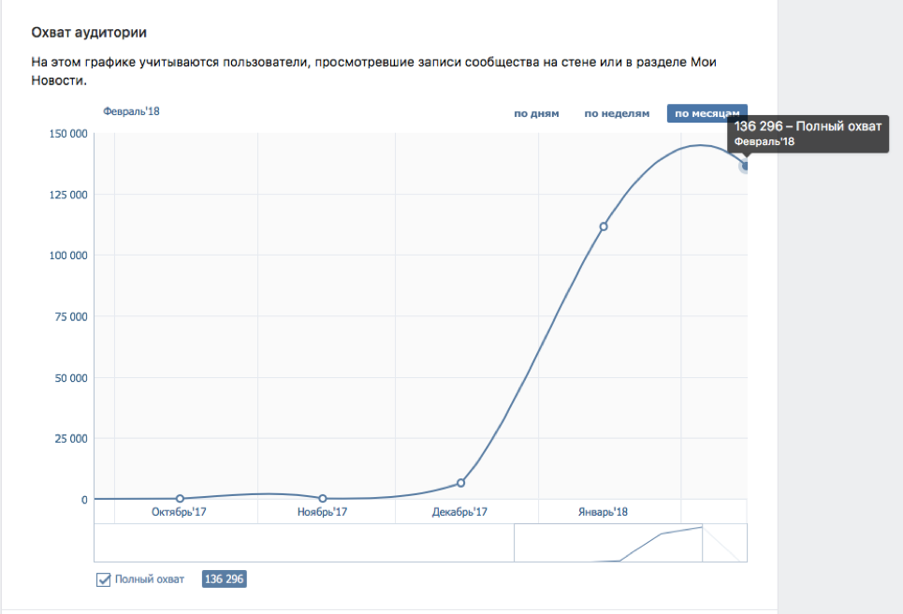Viewport: 903px width, 614px height.
Task: Click the Декабрь'17 axis label
Action: [461, 512]
